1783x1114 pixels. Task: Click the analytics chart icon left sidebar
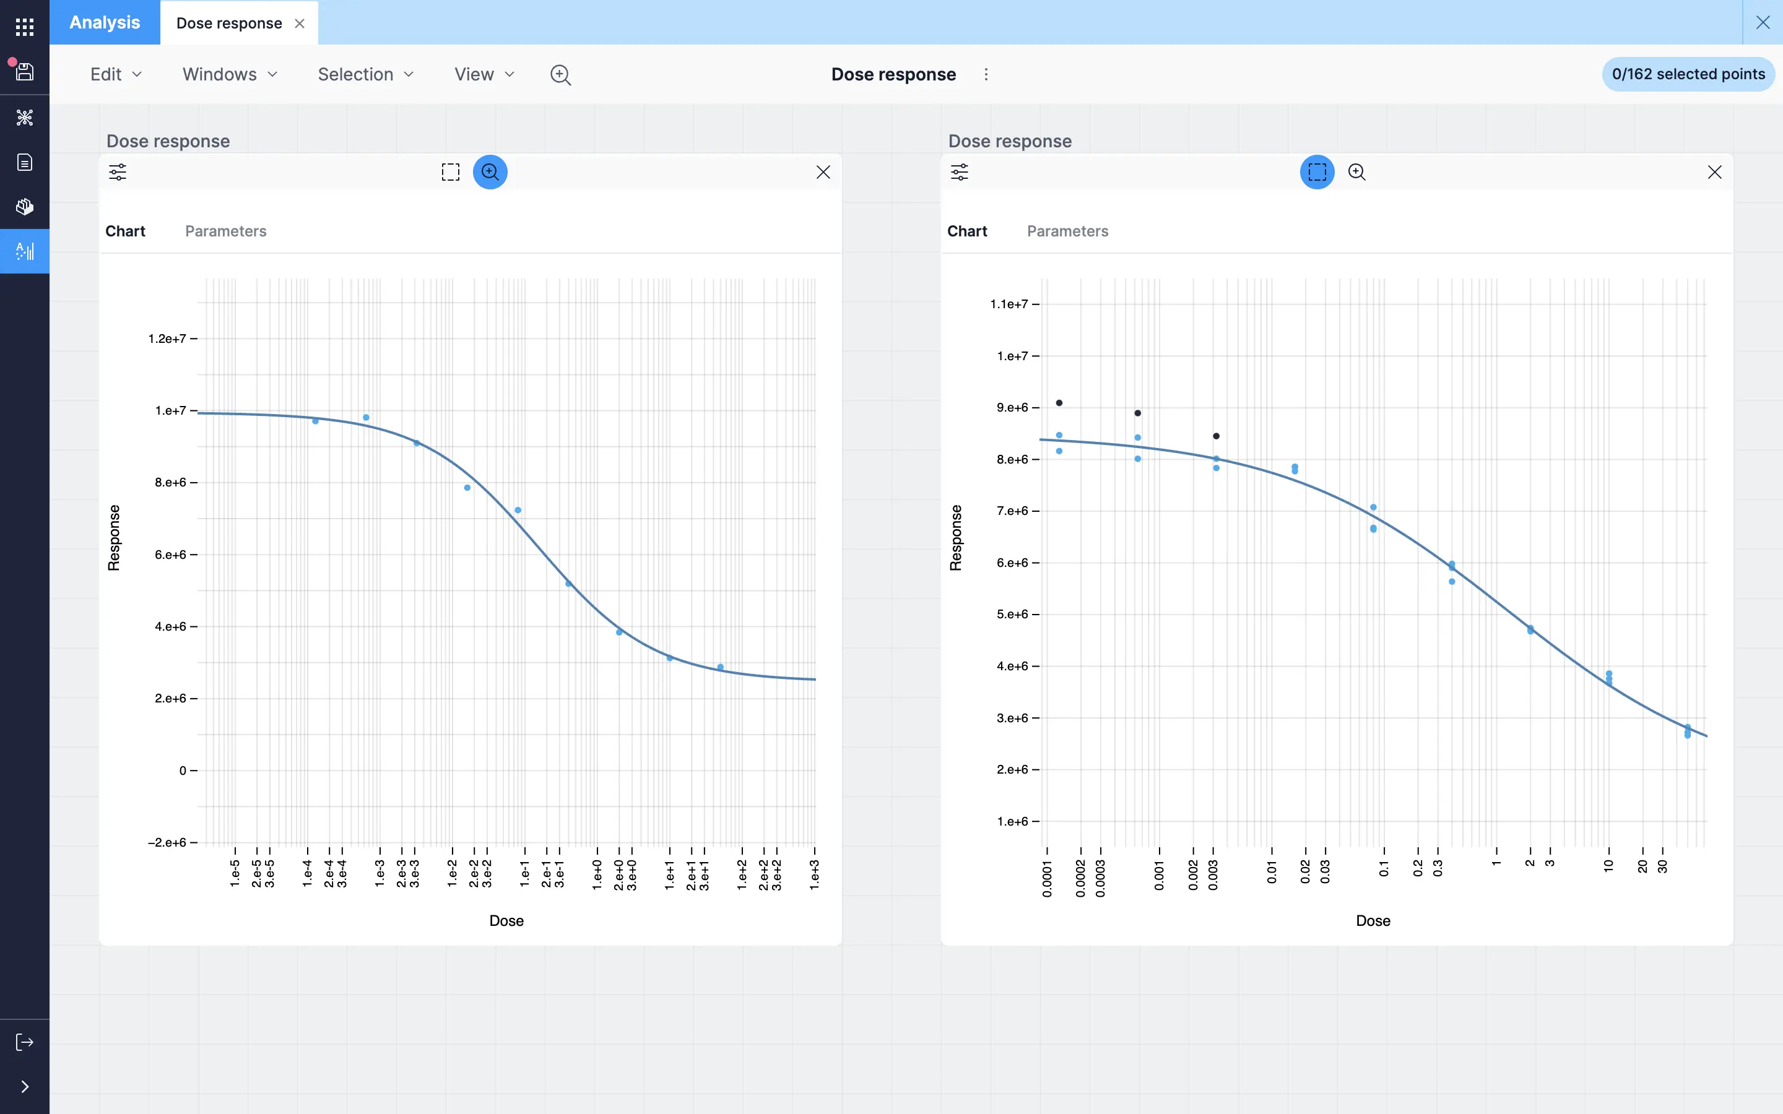pyautogui.click(x=24, y=251)
